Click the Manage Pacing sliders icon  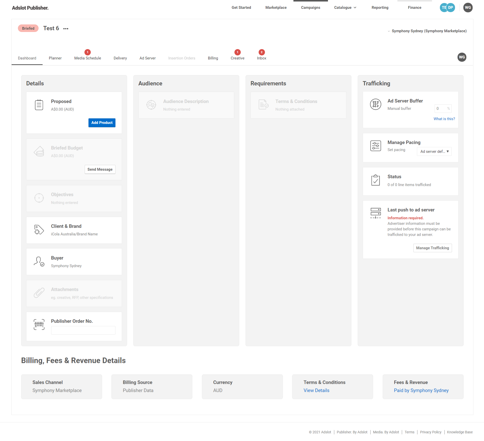click(x=375, y=146)
